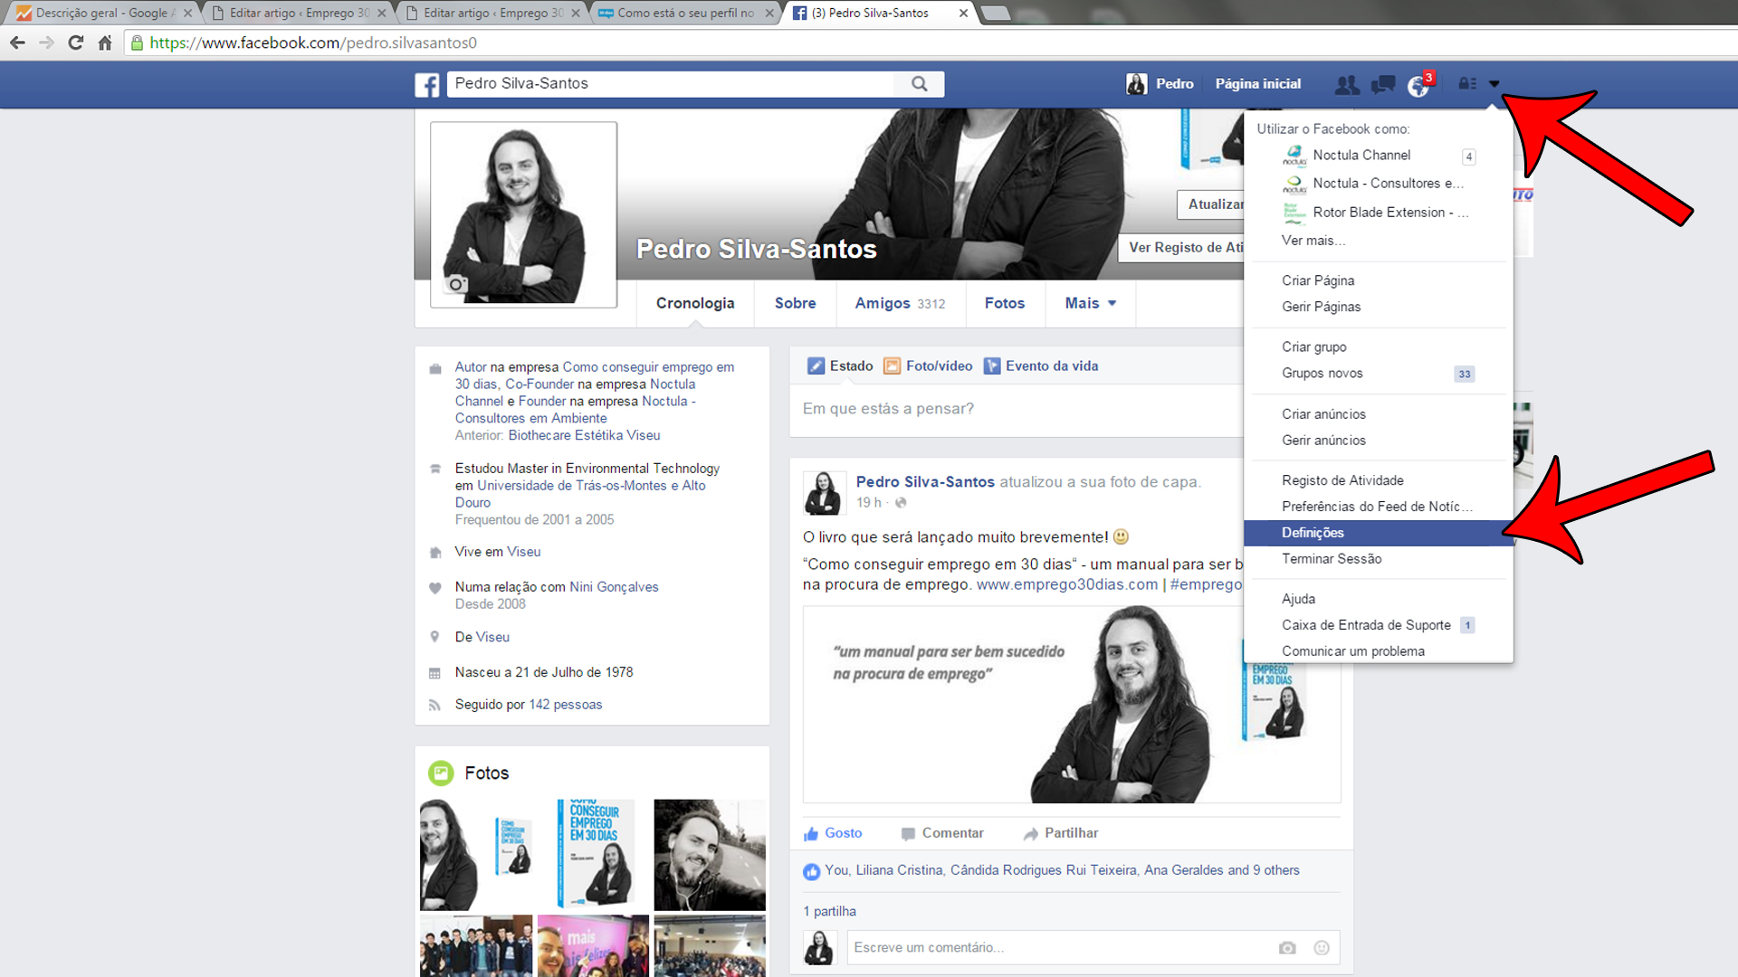Click the Estado pencil icon
The image size is (1738, 977).
(816, 365)
